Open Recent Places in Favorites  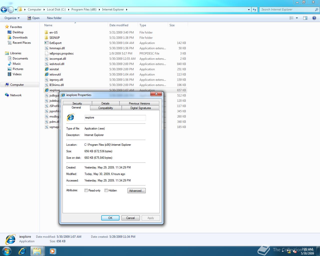coord(21,43)
